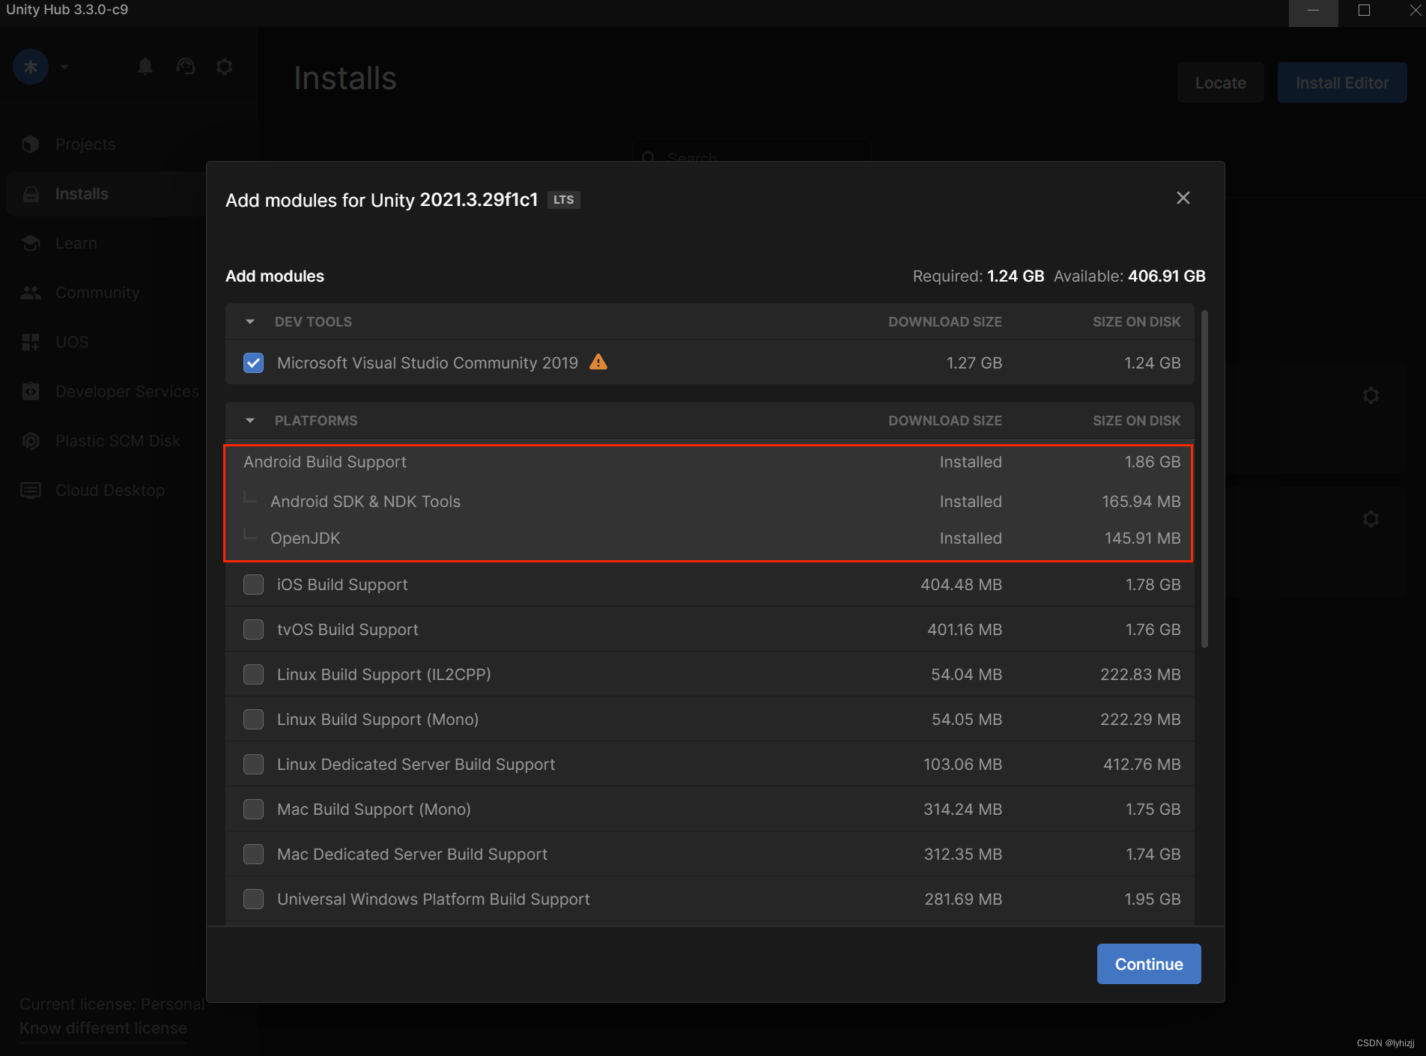Check Linux Build Support (Mono)

[254, 720]
